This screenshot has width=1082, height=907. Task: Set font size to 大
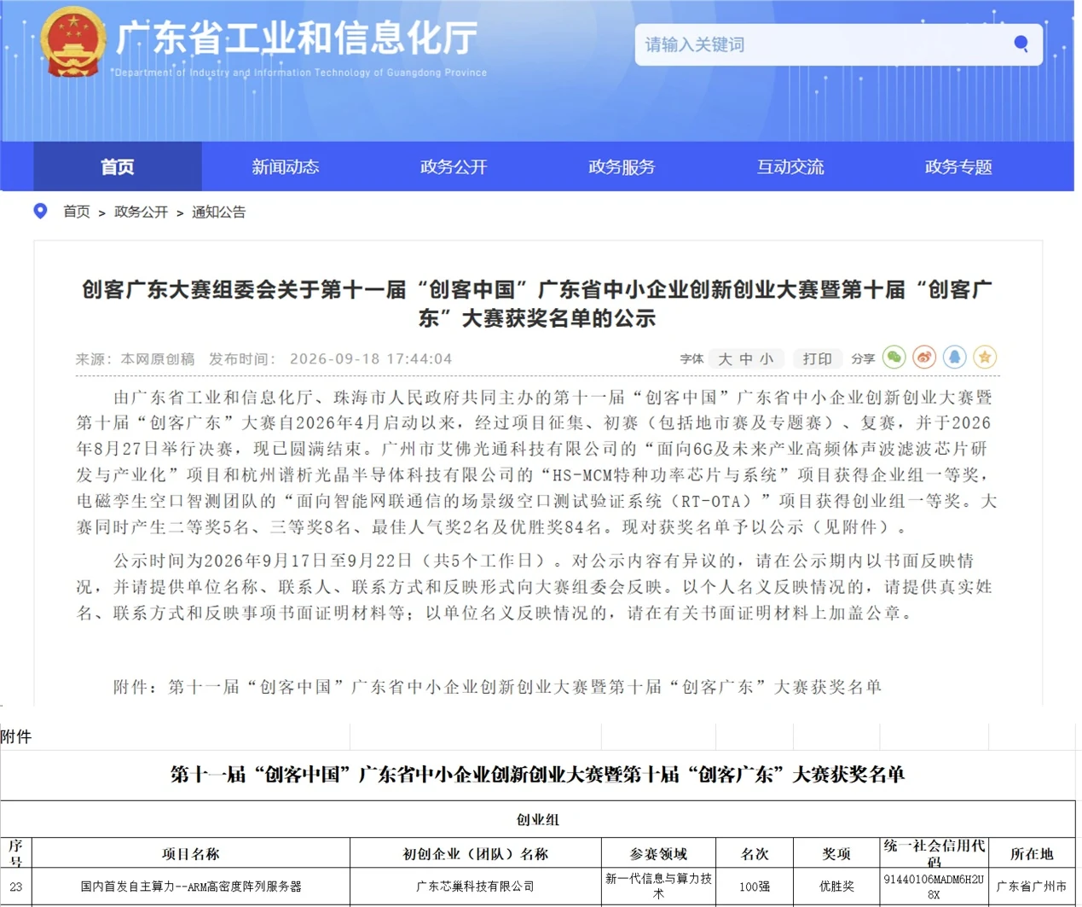pos(725,359)
